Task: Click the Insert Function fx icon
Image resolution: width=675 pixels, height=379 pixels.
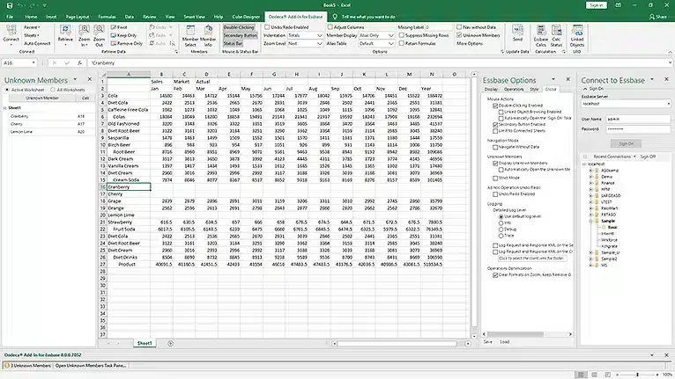Action: point(79,62)
